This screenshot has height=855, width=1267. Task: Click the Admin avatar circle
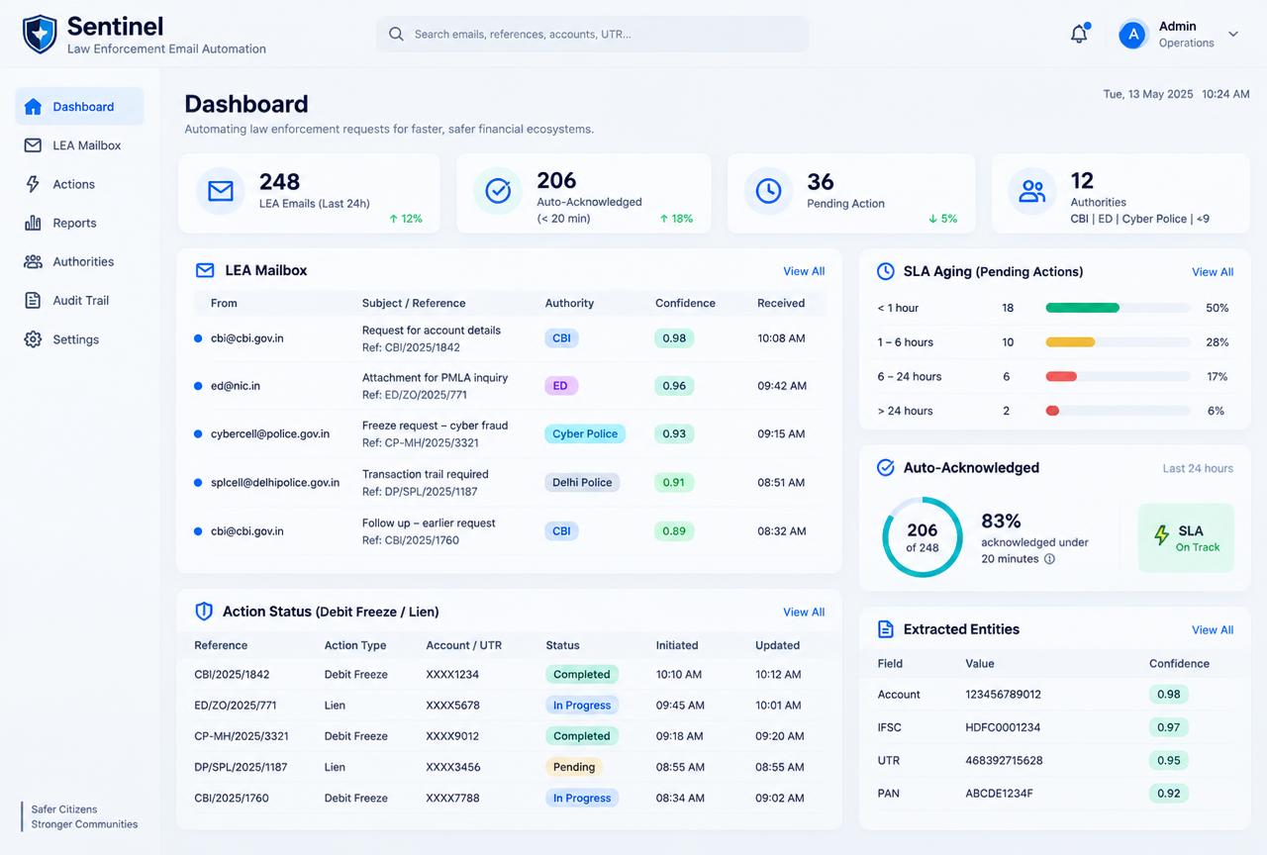(1132, 35)
